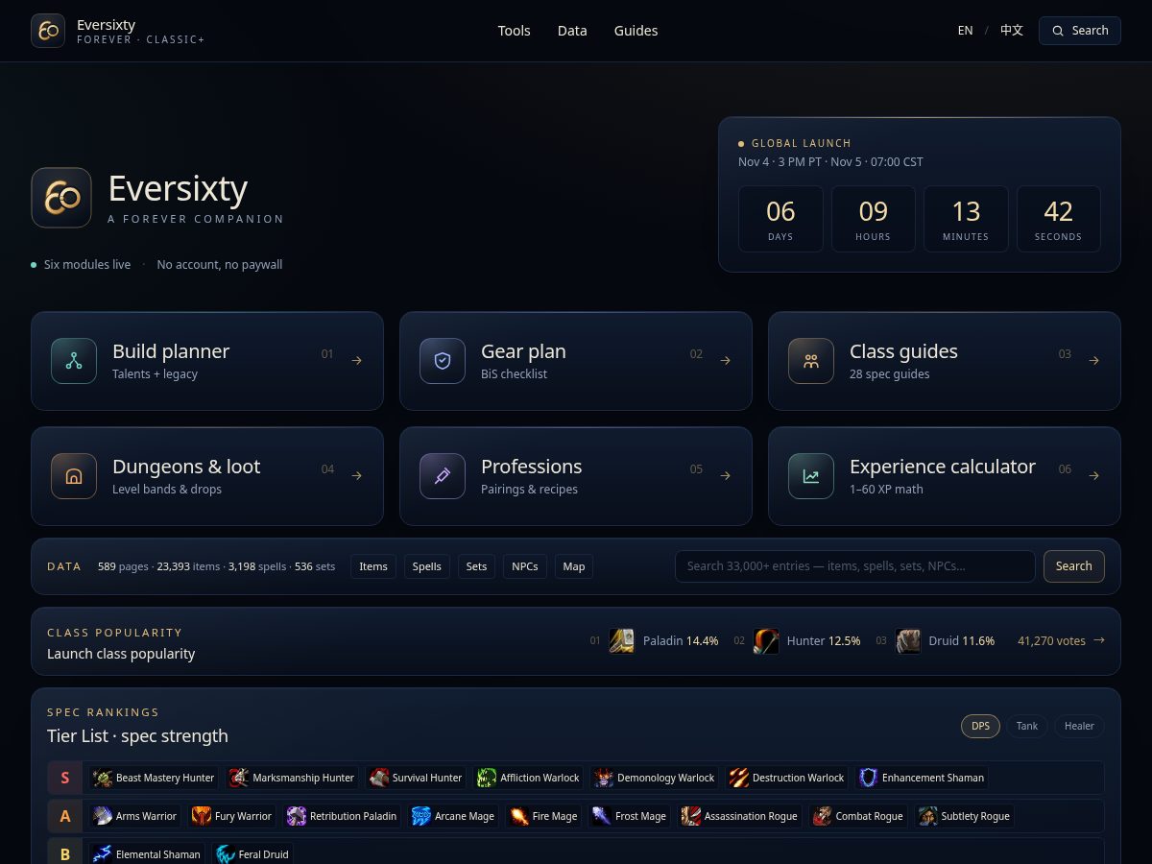
Task: Click the Arcane Mage spec icon
Action: (421, 816)
